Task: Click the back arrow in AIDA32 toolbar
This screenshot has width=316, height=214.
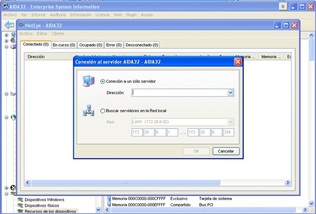Action: [9, 25]
